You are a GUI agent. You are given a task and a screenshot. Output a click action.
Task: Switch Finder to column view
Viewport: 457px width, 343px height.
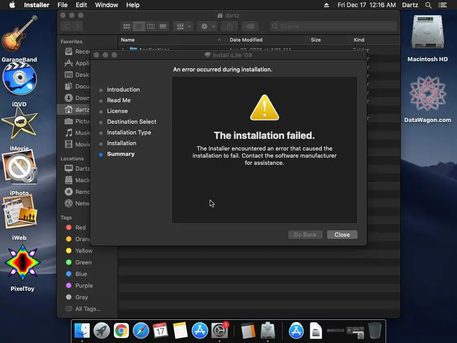[151, 26]
